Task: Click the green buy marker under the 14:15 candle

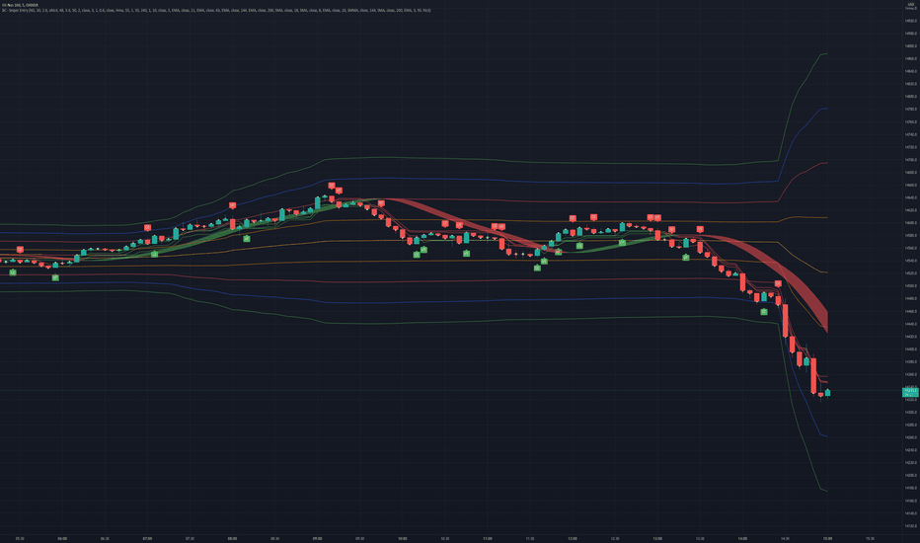Action: (x=764, y=312)
